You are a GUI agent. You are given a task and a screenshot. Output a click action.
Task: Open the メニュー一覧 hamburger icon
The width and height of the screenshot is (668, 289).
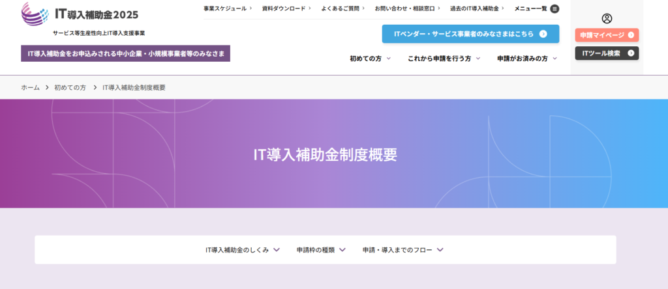[x=554, y=8]
